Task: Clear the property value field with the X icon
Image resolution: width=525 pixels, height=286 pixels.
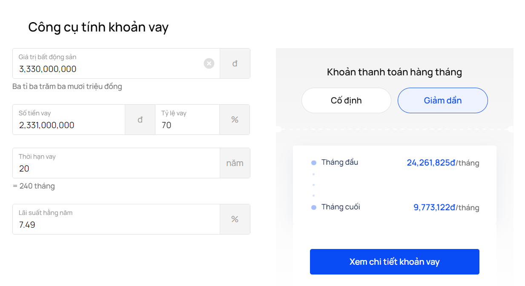Action: (209, 63)
